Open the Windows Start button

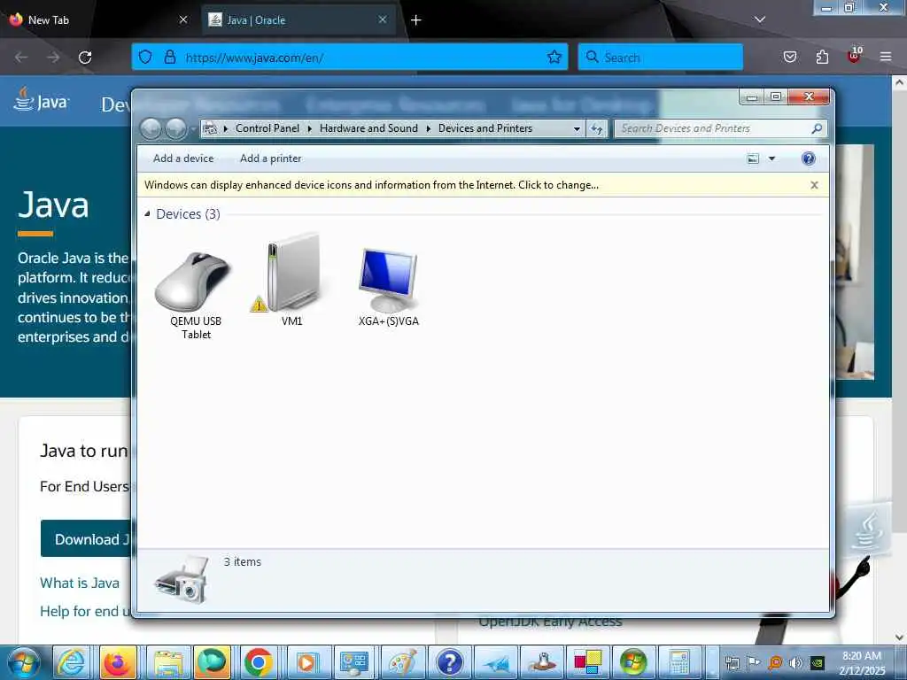23,662
